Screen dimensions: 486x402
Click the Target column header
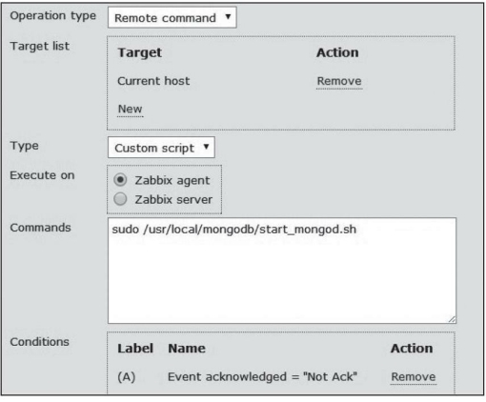(140, 53)
